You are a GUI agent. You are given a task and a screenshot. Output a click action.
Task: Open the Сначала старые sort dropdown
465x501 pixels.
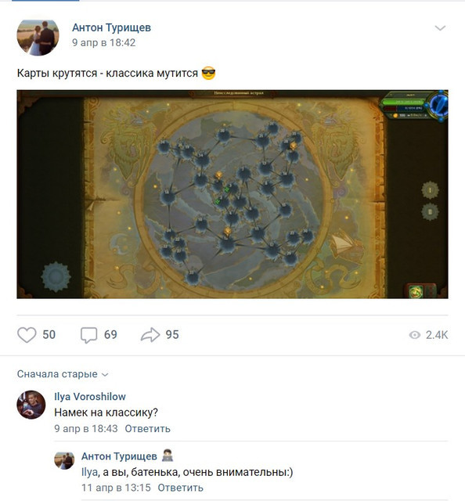pyautogui.click(x=63, y=374)
